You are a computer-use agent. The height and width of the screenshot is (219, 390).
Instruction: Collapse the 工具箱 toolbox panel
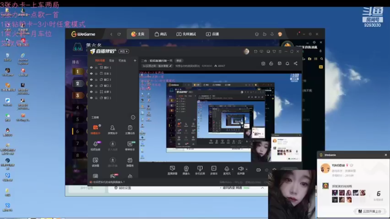coord(133,117)
